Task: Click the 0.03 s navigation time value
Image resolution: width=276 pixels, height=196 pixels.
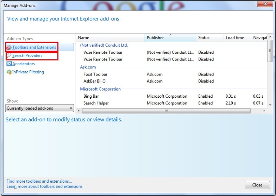Action: click(258, 96)
